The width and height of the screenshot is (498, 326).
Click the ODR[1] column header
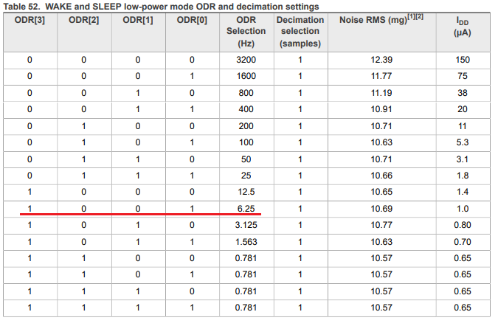click(138, 19)
